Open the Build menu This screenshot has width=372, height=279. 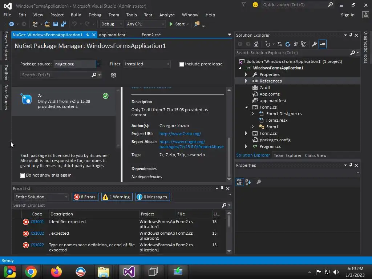point(76,15)
